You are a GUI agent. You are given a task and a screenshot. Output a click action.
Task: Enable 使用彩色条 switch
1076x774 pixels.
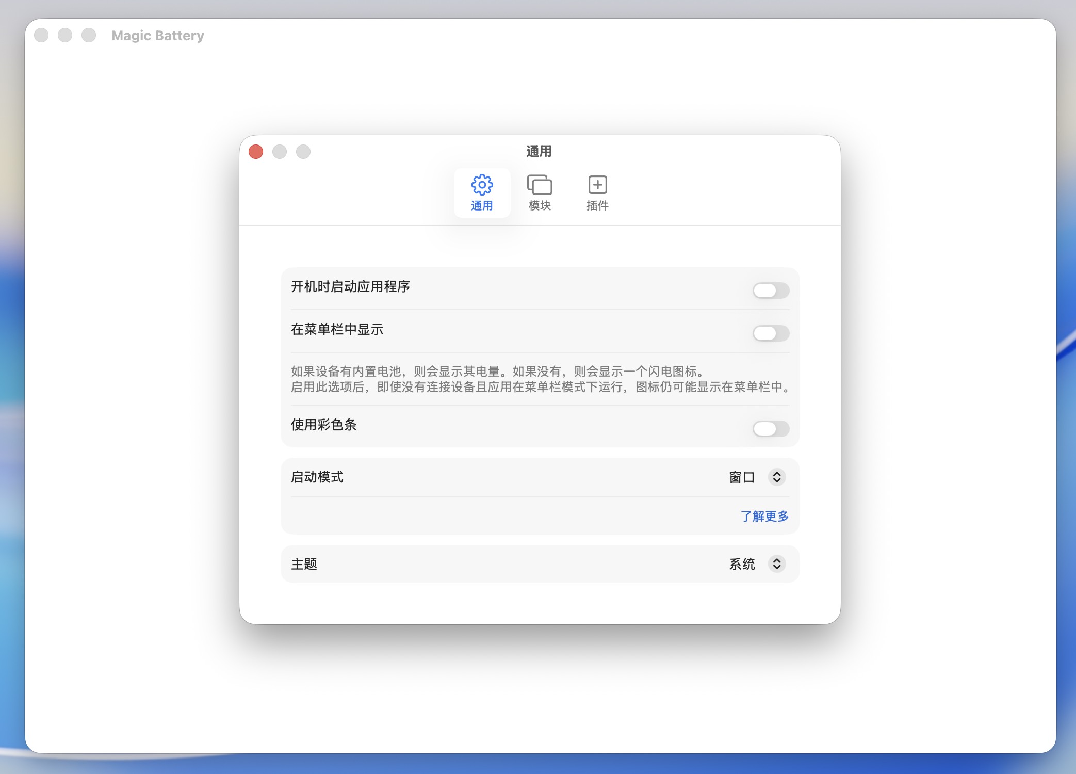(771, 429)
